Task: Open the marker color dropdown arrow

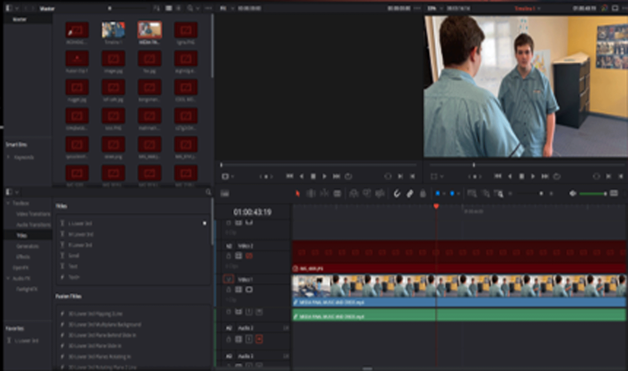Action: coord(458,194)
